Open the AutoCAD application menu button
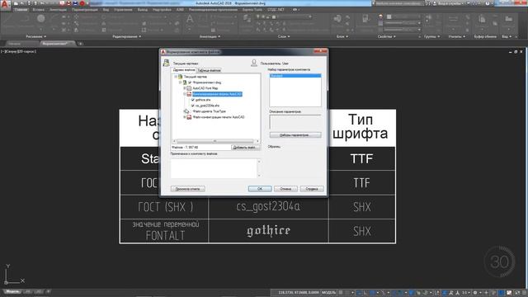The height and width of the screenshot is (297, 528). [5, 4]
